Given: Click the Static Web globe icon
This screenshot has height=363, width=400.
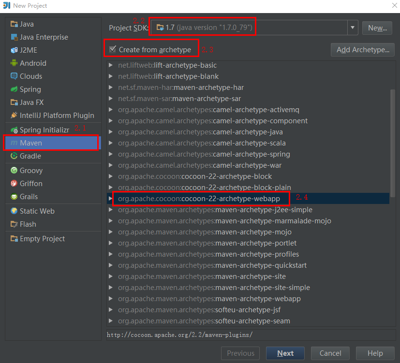Looking at the screenshot, I should 14,211.
